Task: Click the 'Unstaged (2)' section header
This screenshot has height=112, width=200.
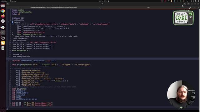Action: click(x=18, y=18)
